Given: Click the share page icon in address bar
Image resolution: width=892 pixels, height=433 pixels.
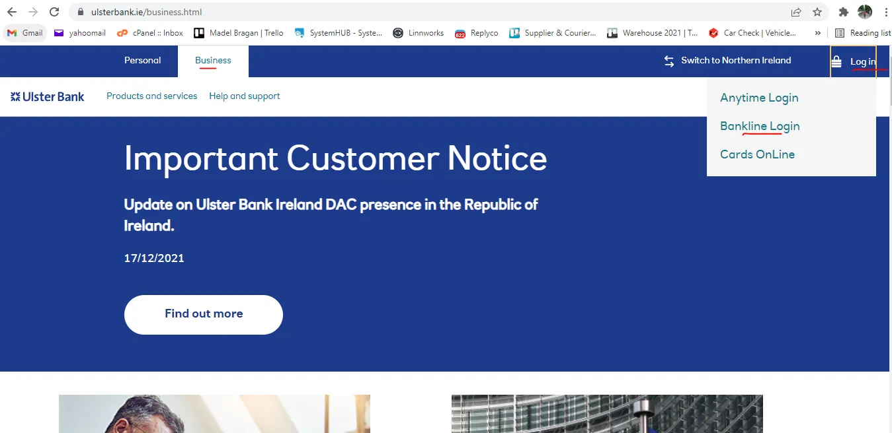Looking at the screenshot, I should pos(796,12).
